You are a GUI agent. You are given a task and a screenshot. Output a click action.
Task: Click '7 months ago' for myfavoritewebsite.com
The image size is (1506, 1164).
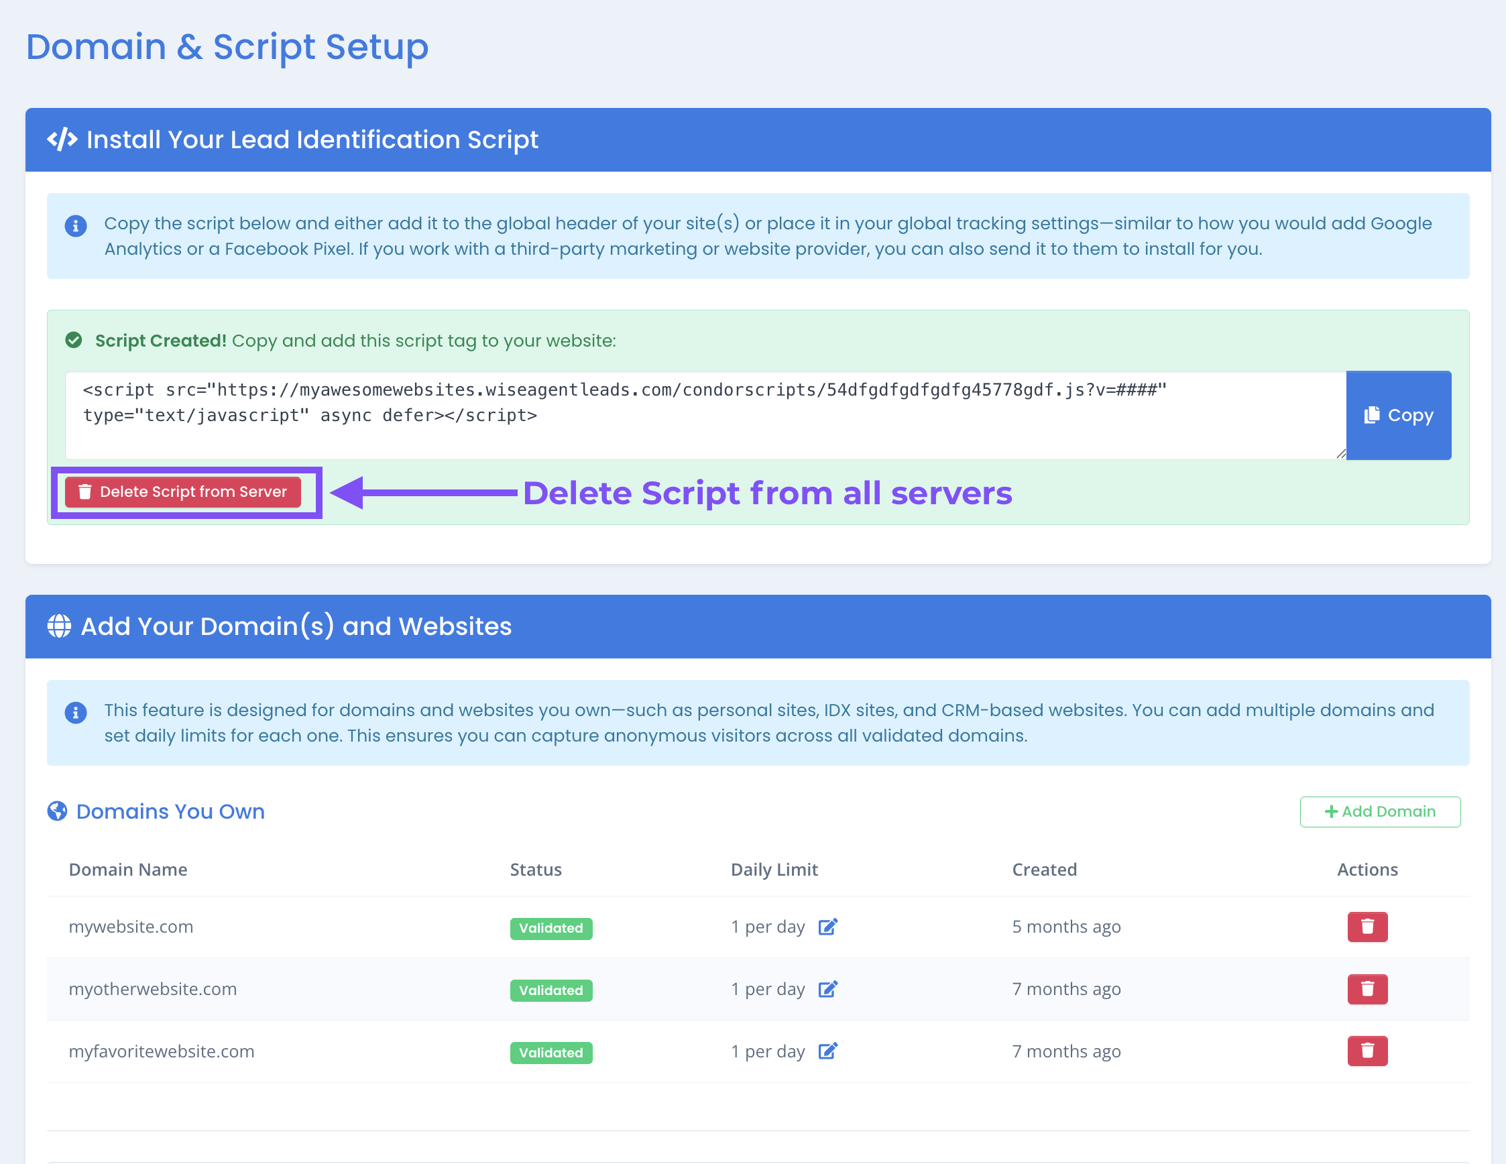1066,1051
